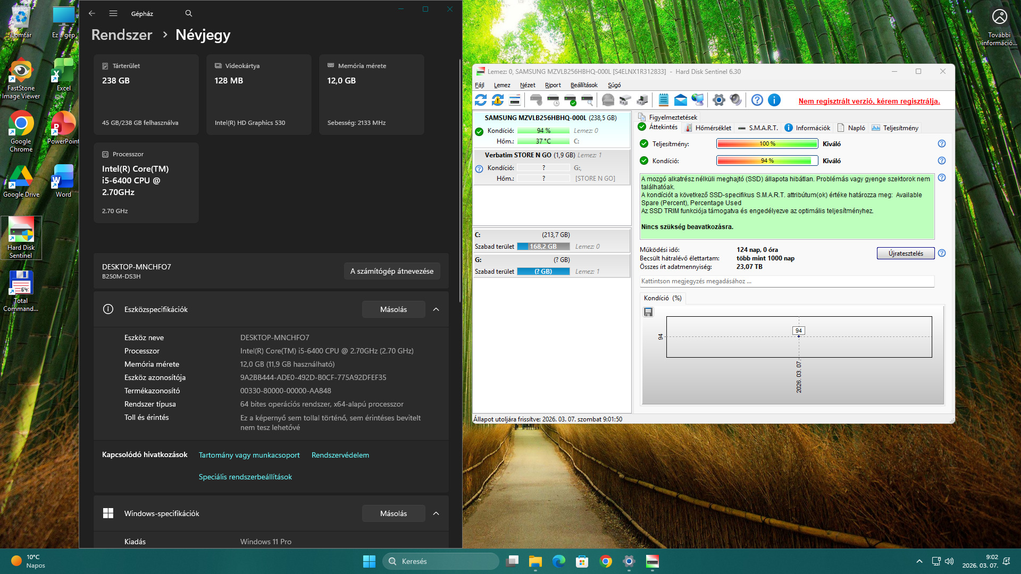Click the blue envelope email icon
The width and height of the screenshot is (1021, 574).
(x=680, y=100)
